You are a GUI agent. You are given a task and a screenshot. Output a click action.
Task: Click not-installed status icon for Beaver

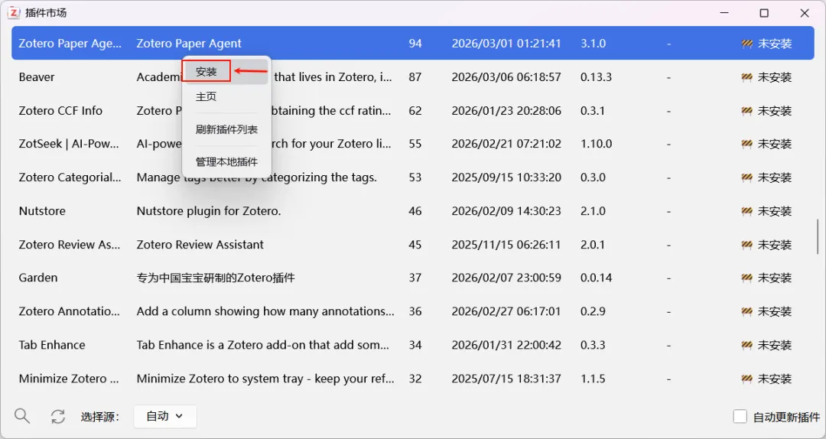coord(746,77)
